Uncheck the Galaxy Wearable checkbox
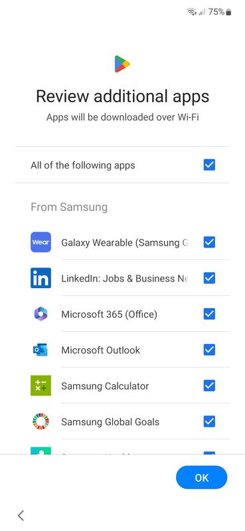Viewport: 245px width, 531px height. [x=209, y=242]
